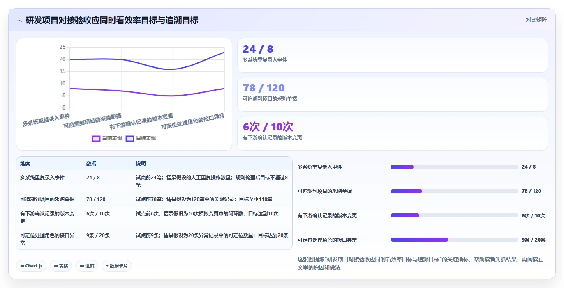
Task: Click the description beginning 试点前78笔
Action: [204, 199]
